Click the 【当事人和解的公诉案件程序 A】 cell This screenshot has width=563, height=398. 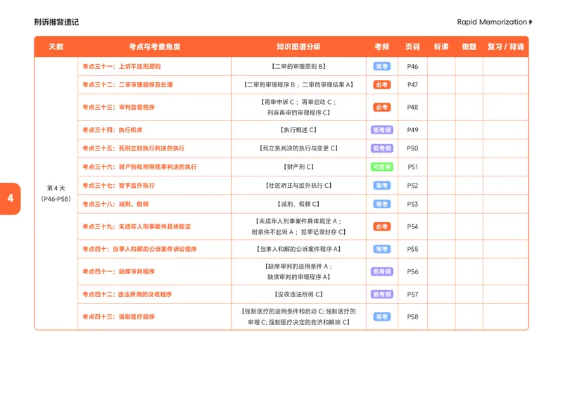coord(298,249)
